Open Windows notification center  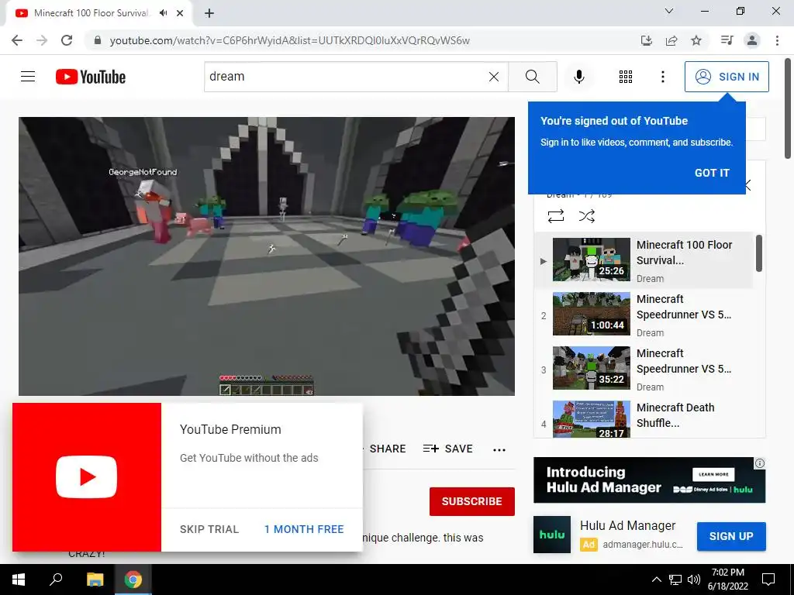click(x=768, y=580)
